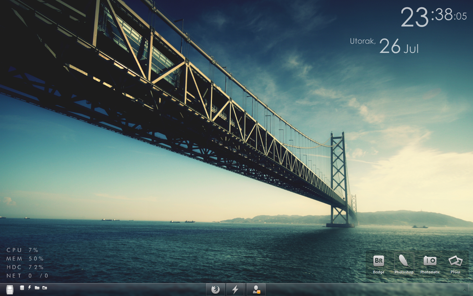
Task: Open the plain folder quick launch icon
Action: tap(37, 288)
